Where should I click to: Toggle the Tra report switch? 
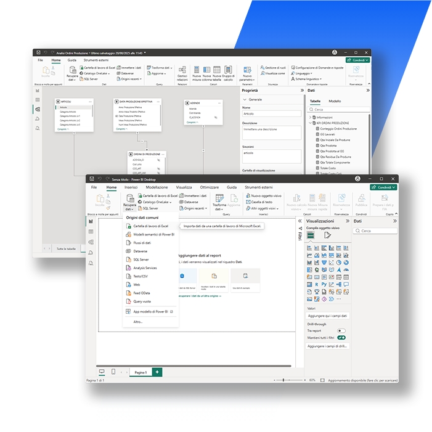click(341, 331)
